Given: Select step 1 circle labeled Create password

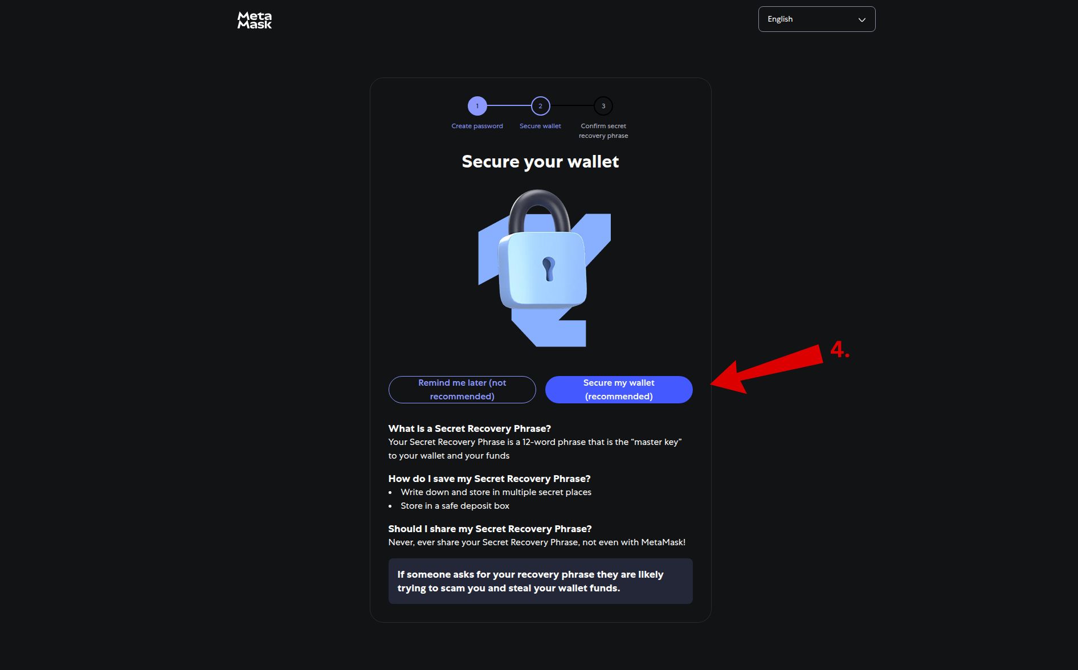Looking at the screenshot, I should tap(477, 105).
